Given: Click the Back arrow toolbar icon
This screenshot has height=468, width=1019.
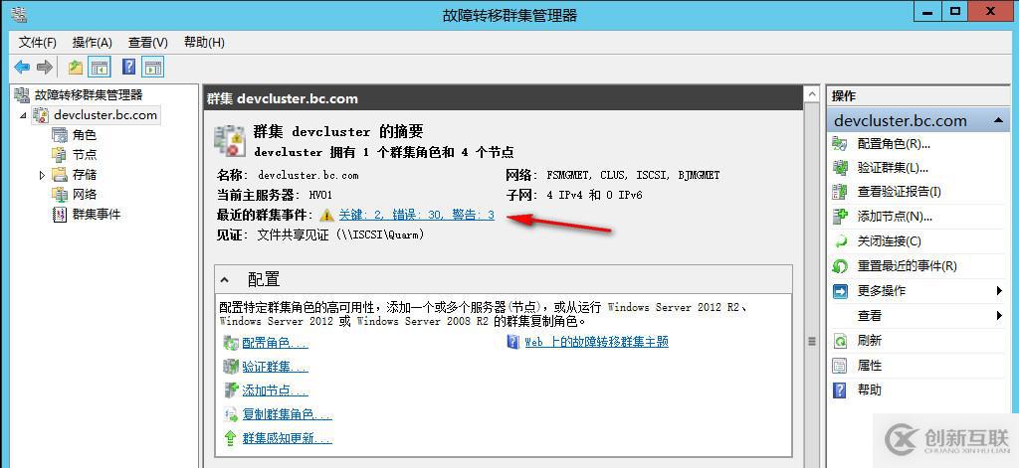Looking at the screenshot, I should 22,67.
